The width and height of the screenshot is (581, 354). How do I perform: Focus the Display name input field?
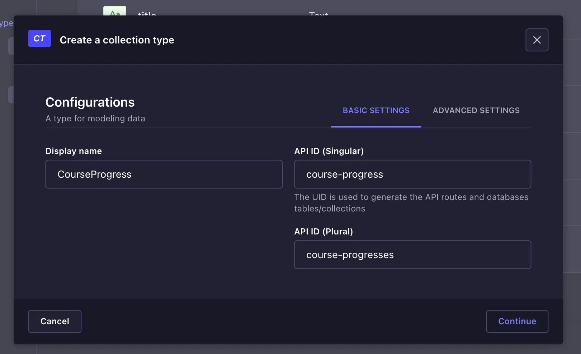pyautogui.click(x=164, y=174)
